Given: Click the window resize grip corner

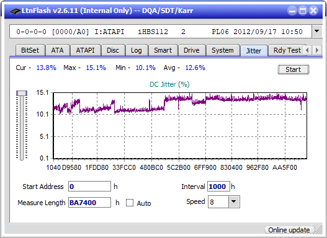Looking at the screenshot, I should pyautogui.click(x=319, y=230).
